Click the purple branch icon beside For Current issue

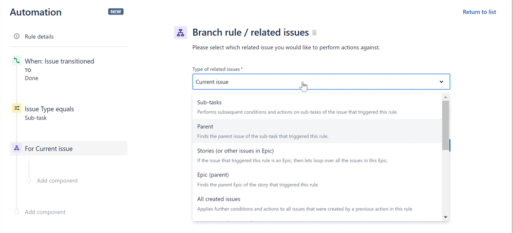click(x=16, y=148)
